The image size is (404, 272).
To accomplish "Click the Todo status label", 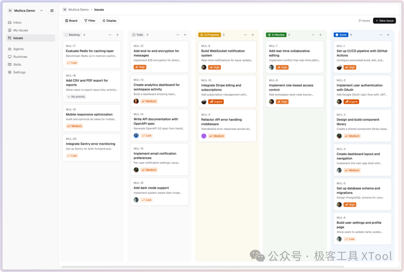I will [x=138, y=35].
